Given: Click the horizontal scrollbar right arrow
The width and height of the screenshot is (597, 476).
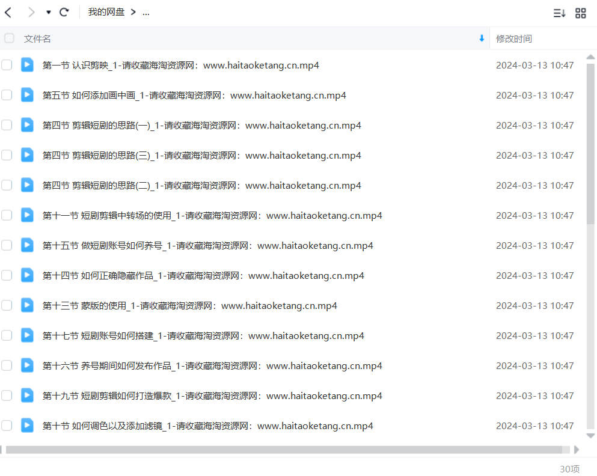Looking at the screenshot, I should click(577, 450).
